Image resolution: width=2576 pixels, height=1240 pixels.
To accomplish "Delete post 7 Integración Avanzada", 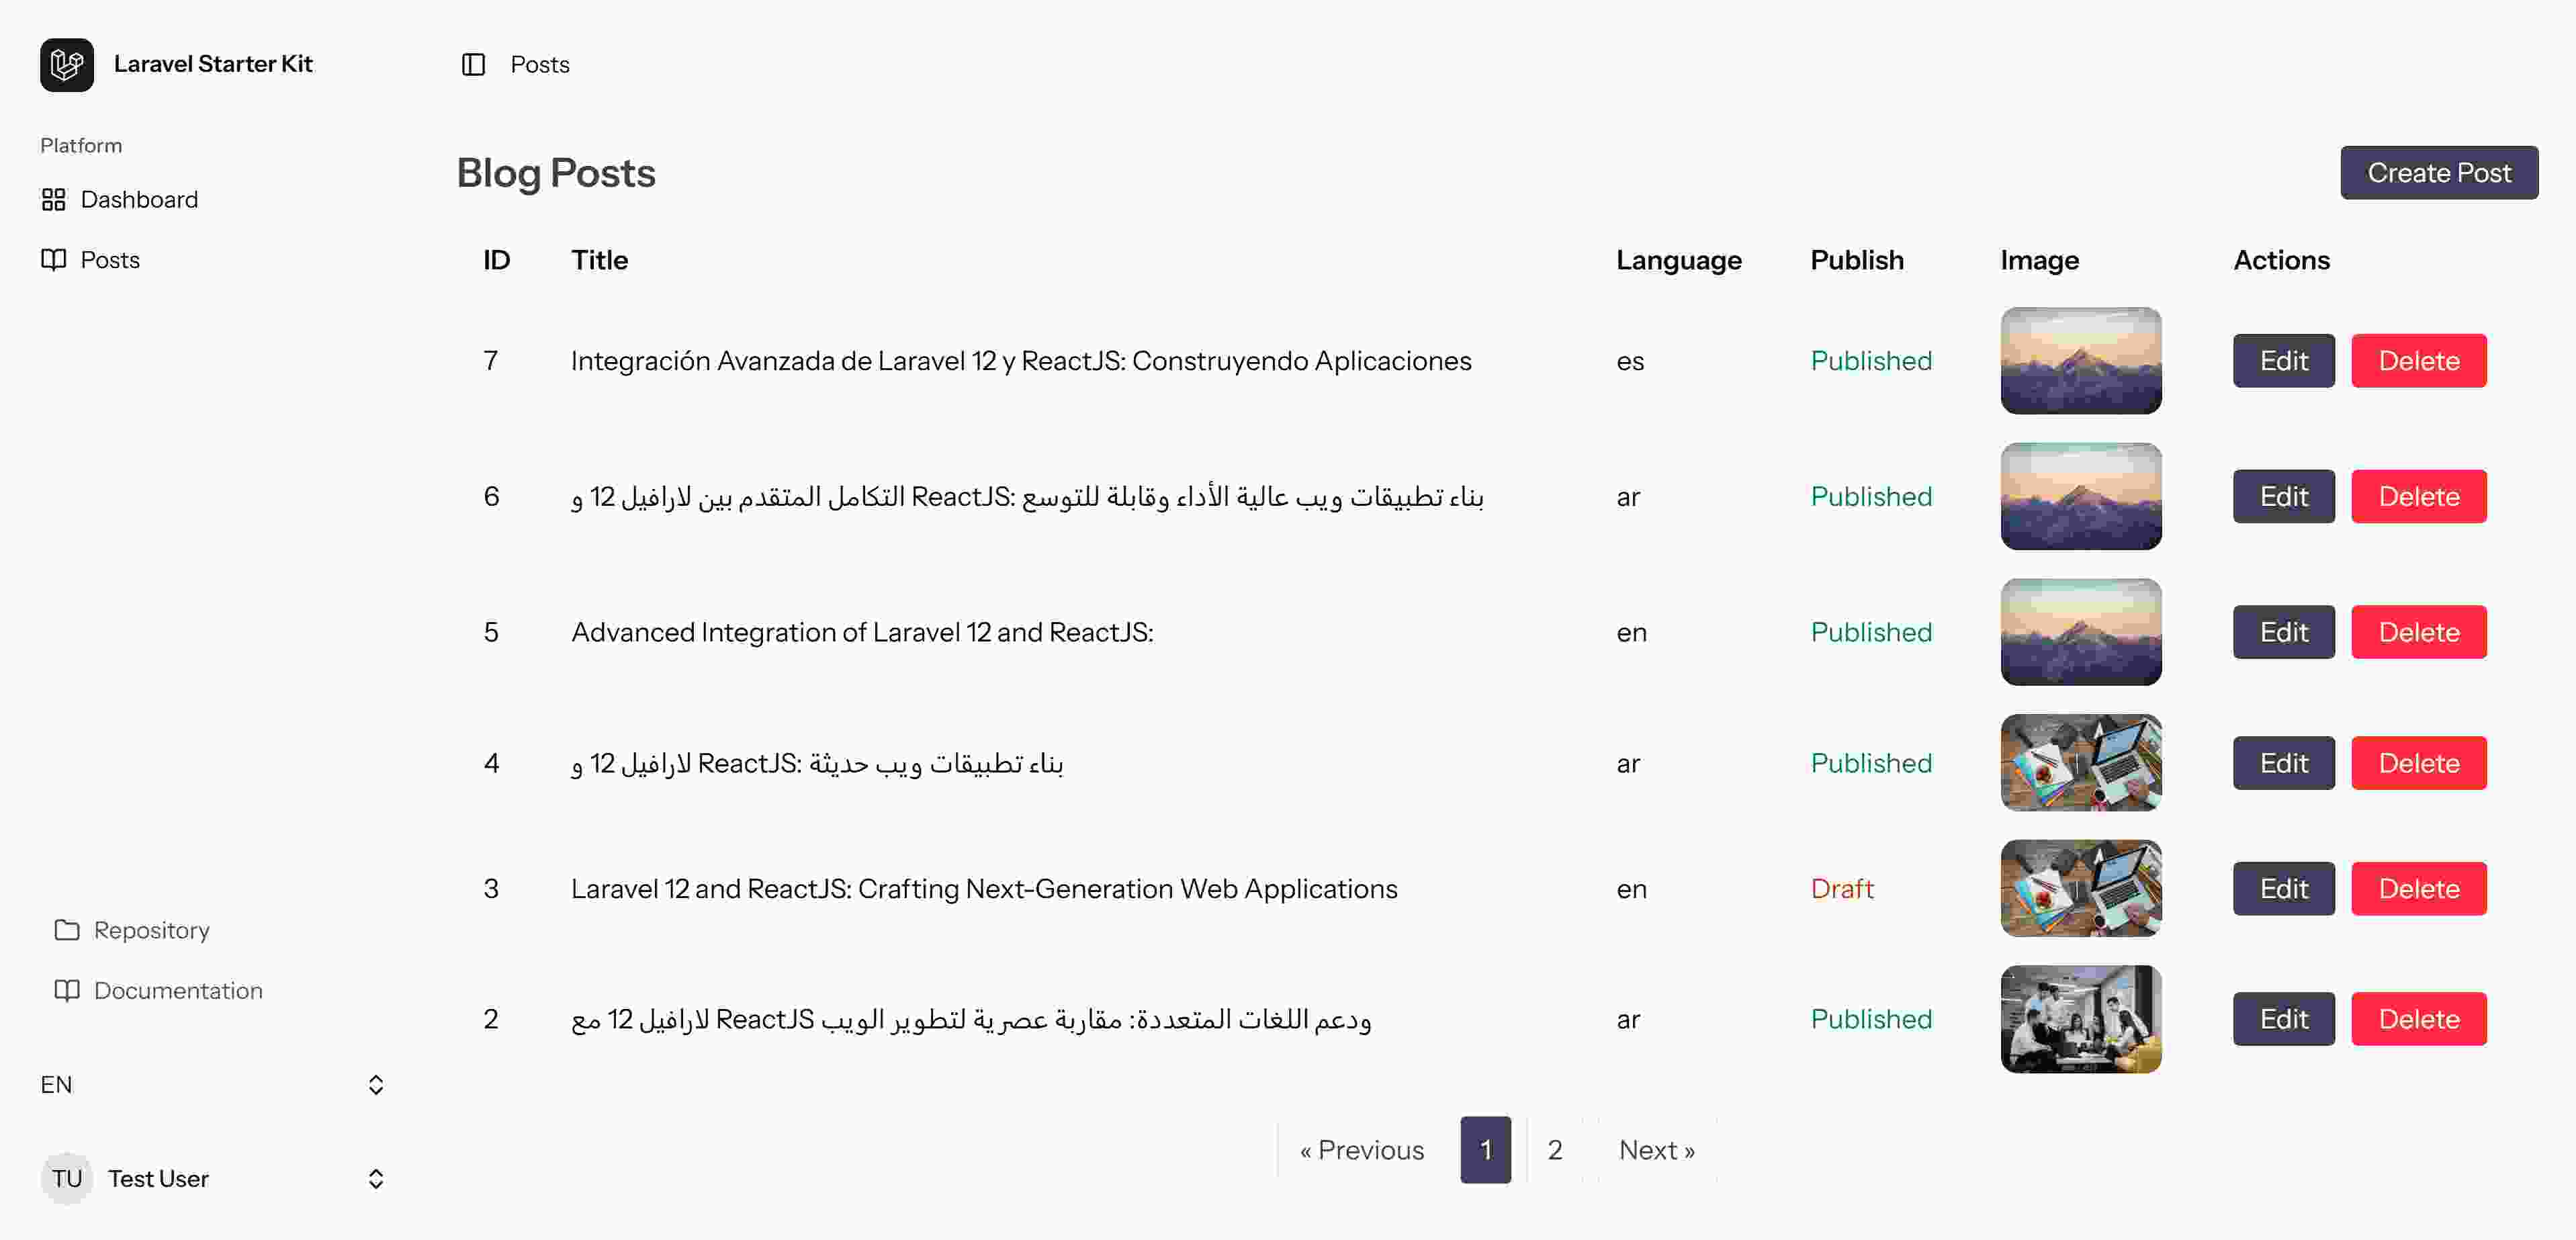I will 2418,361.
